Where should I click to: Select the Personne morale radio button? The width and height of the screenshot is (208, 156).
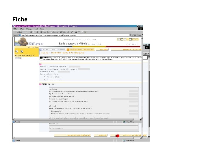tap(45, 80)
